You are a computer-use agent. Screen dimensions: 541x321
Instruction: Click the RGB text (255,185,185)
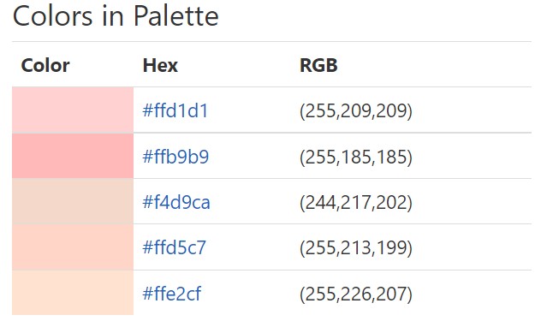(x=356, y=157)
